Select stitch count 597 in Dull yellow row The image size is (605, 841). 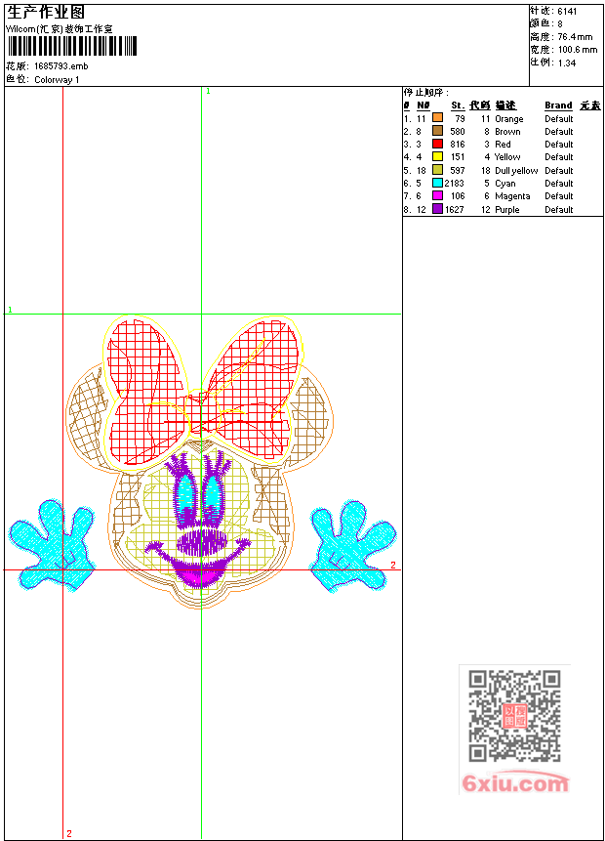click(x=457, y=171)
